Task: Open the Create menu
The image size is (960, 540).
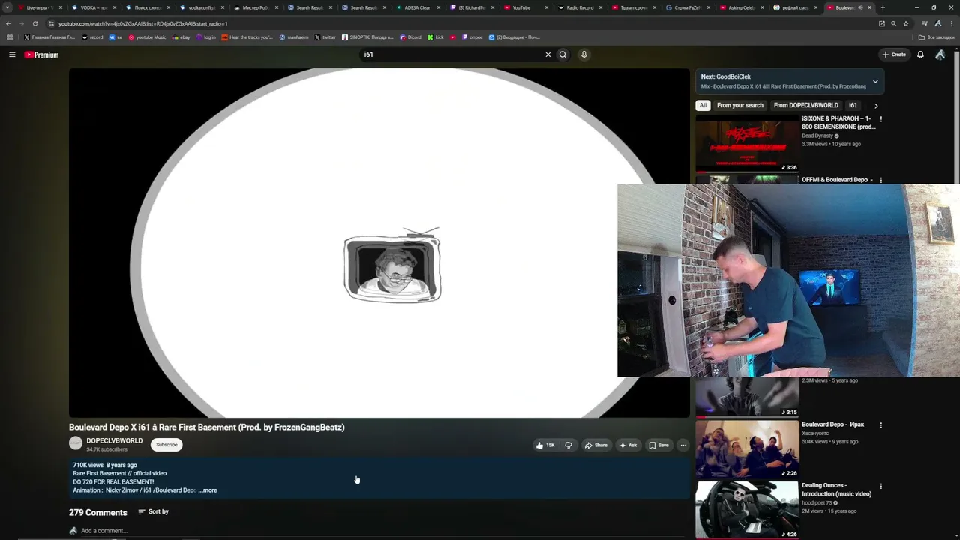Action: tap(894, 55)
